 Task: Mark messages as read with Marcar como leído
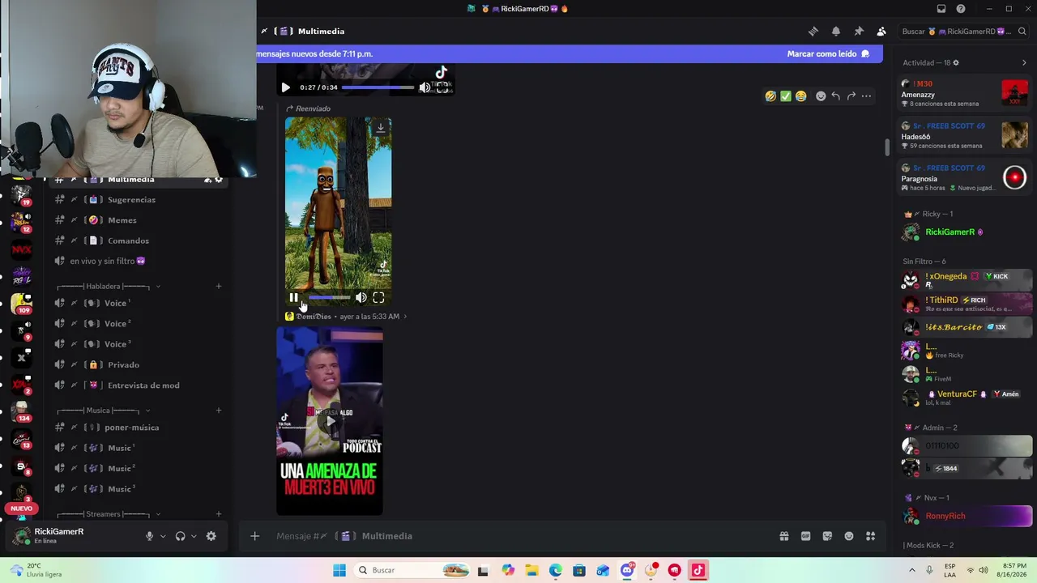pos(828,54)
